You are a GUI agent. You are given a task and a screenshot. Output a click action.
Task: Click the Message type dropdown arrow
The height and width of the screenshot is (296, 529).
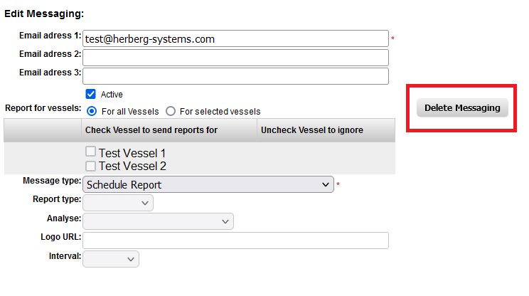(326, 185)
